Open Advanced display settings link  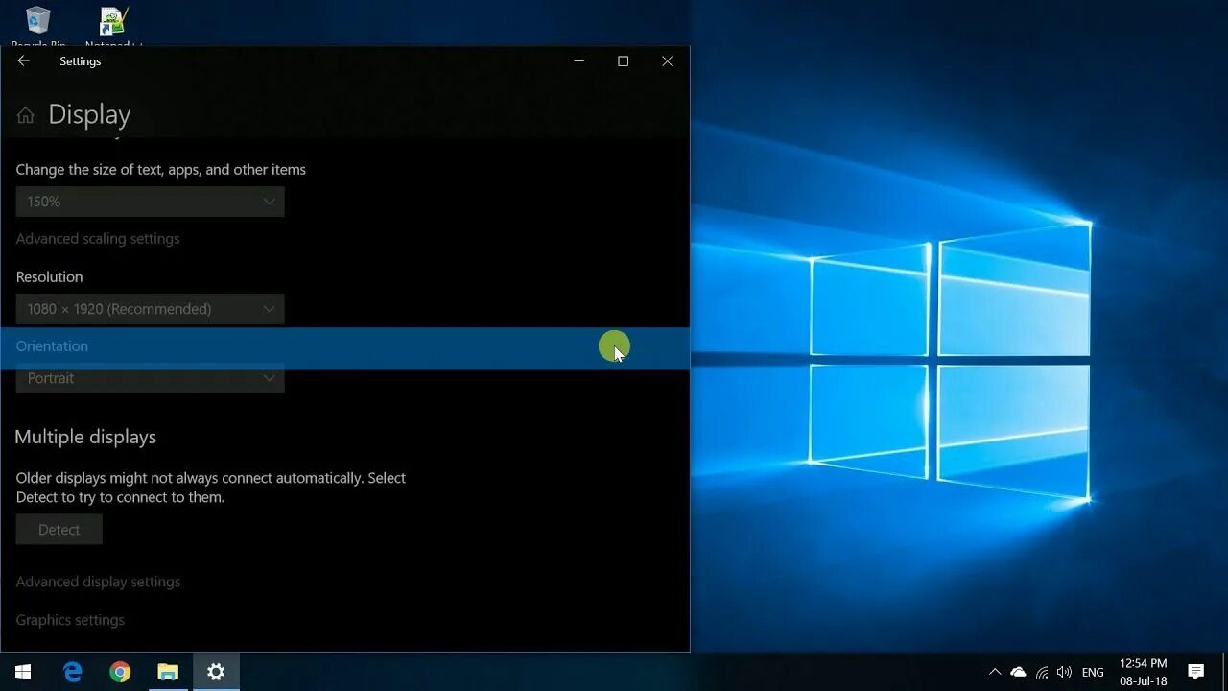[98, 582]
